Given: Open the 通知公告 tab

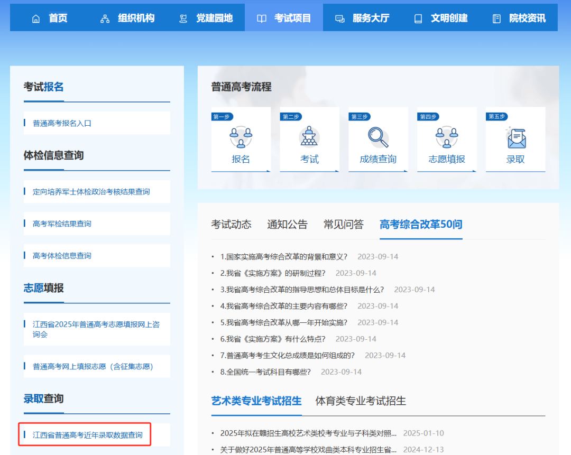Looking at the screenshot, I should click(287, 224).
